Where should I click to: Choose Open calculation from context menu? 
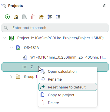pos(68,72)
